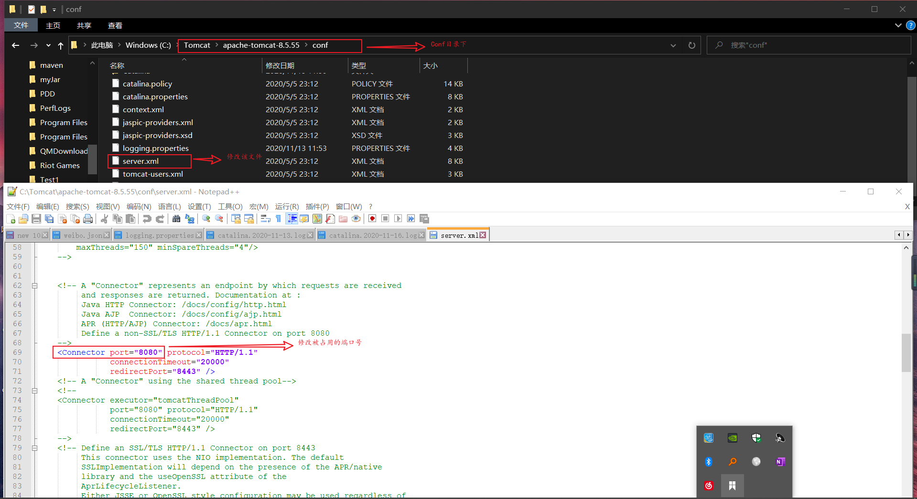Collapse the comment fold at line 79

click(34, 448)
